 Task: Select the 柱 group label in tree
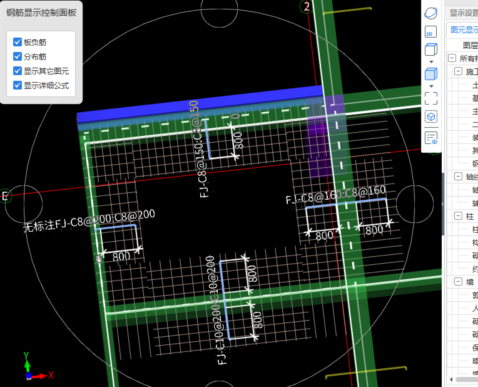tap(470, 216)
